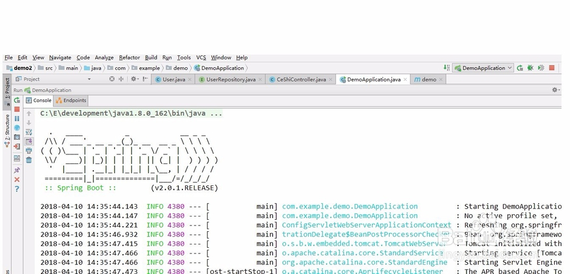Viewport: 570px width, 274px height.
Task: Stop process with red square in Run panel
Action: tap(17, 109)
